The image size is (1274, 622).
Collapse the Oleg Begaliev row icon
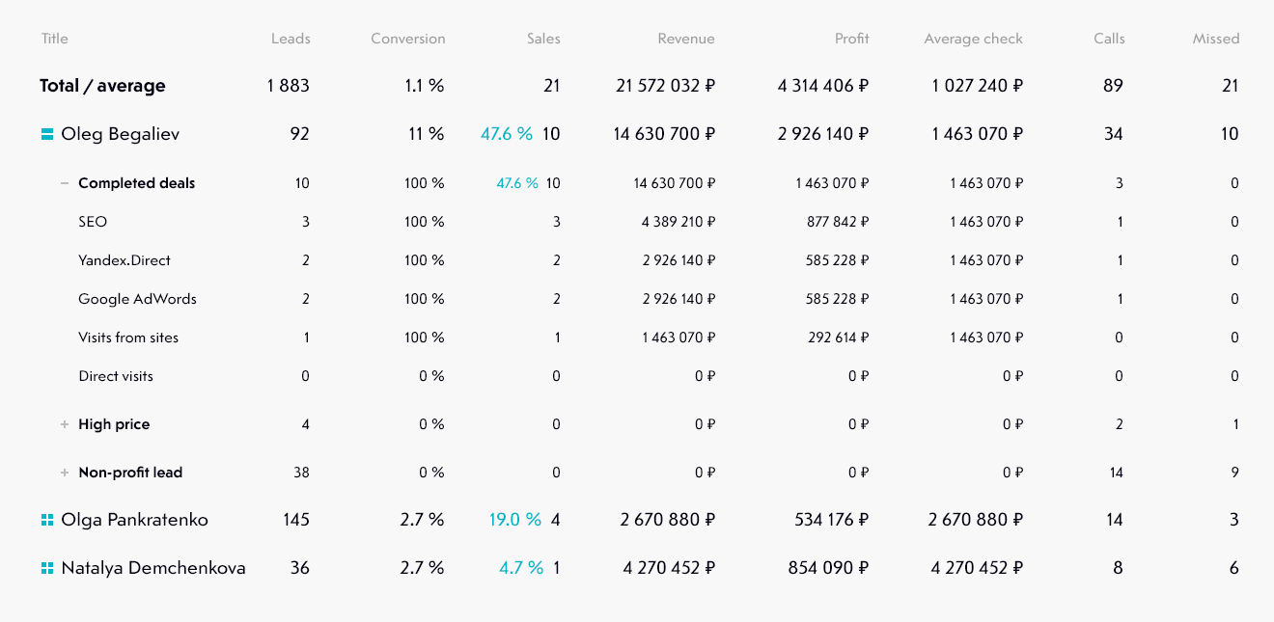46,135
